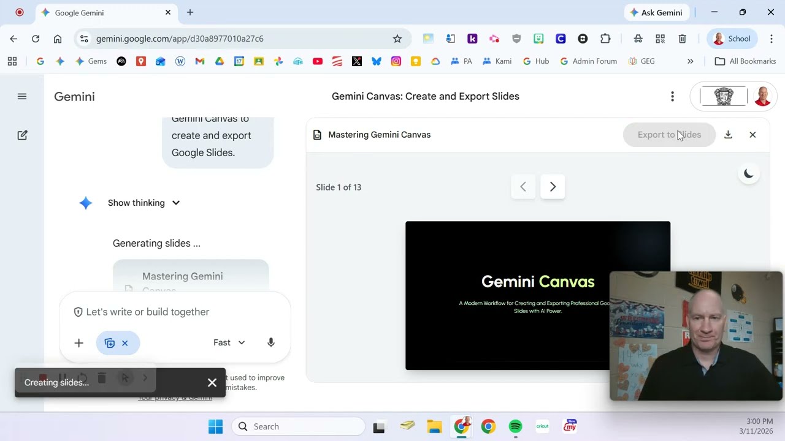Click the trash can toolbar extension
785x441 pixels.
tap(682, 39)
